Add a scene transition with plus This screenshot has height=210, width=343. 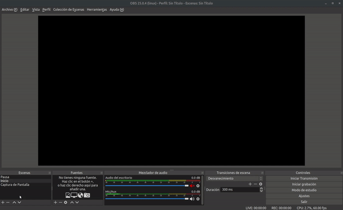(250, 184)
